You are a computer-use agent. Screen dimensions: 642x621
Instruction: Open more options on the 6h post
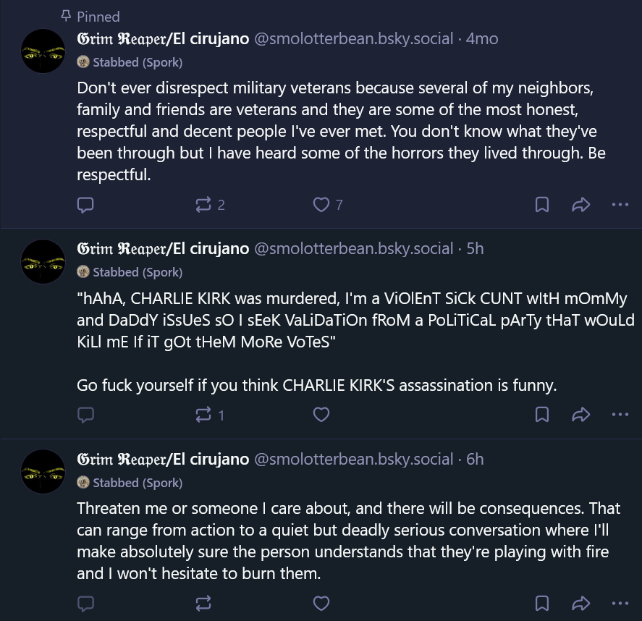click(620, 603)
